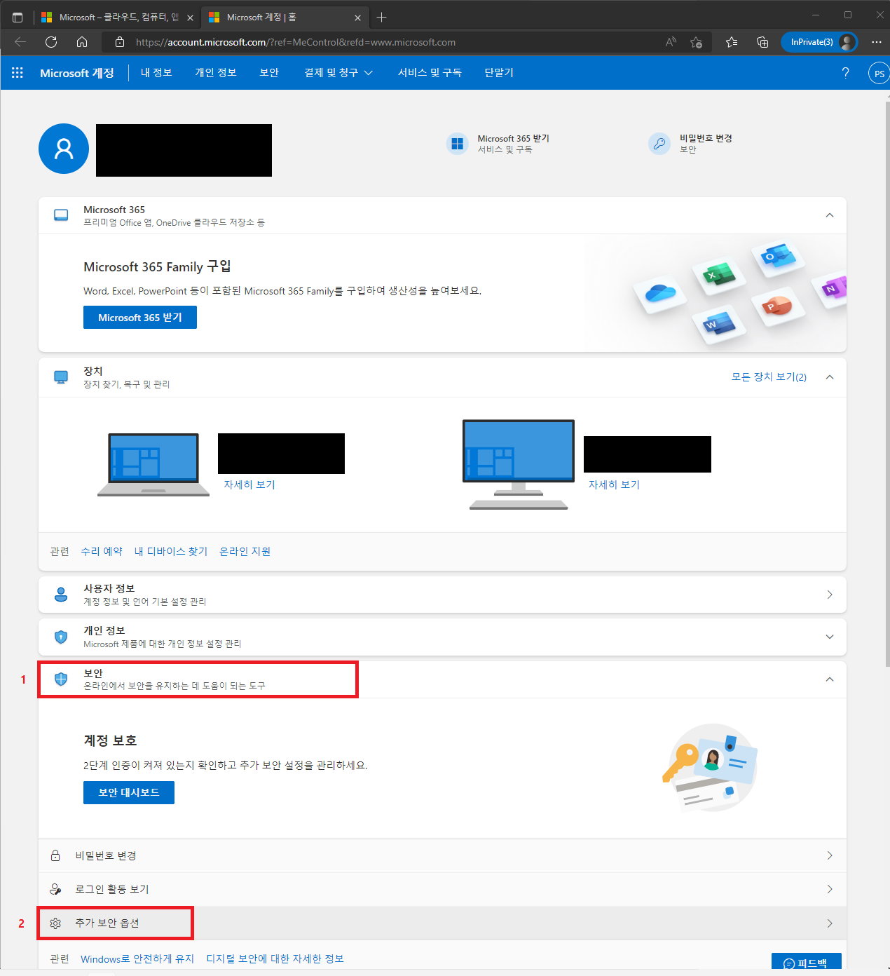This screenshot has width=890, height=976.
Task: Click the chevron on the 로그인 활동 보기 row
Action: (x=830, y=889)
